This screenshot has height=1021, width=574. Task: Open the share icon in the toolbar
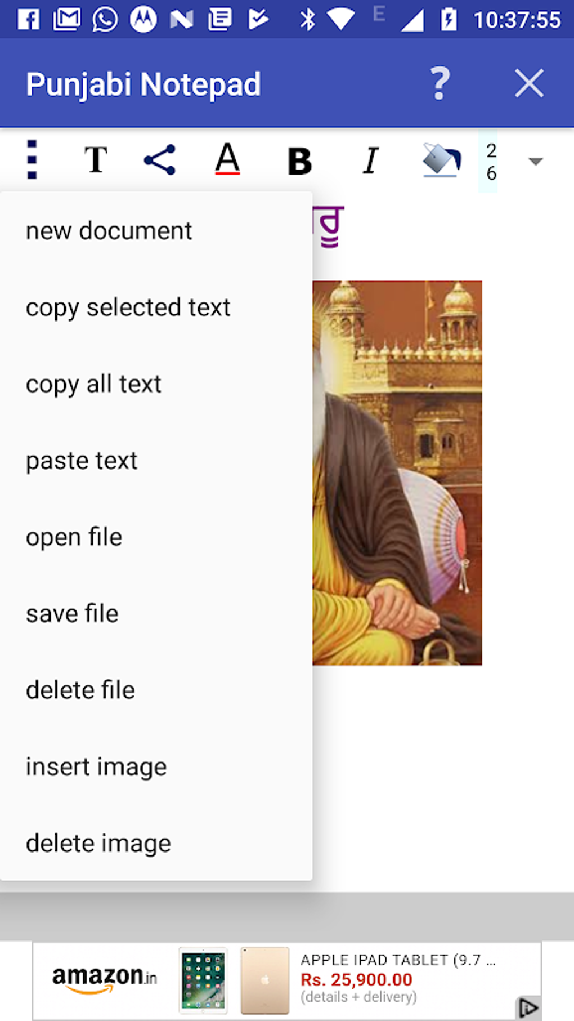tap(160, 160)
